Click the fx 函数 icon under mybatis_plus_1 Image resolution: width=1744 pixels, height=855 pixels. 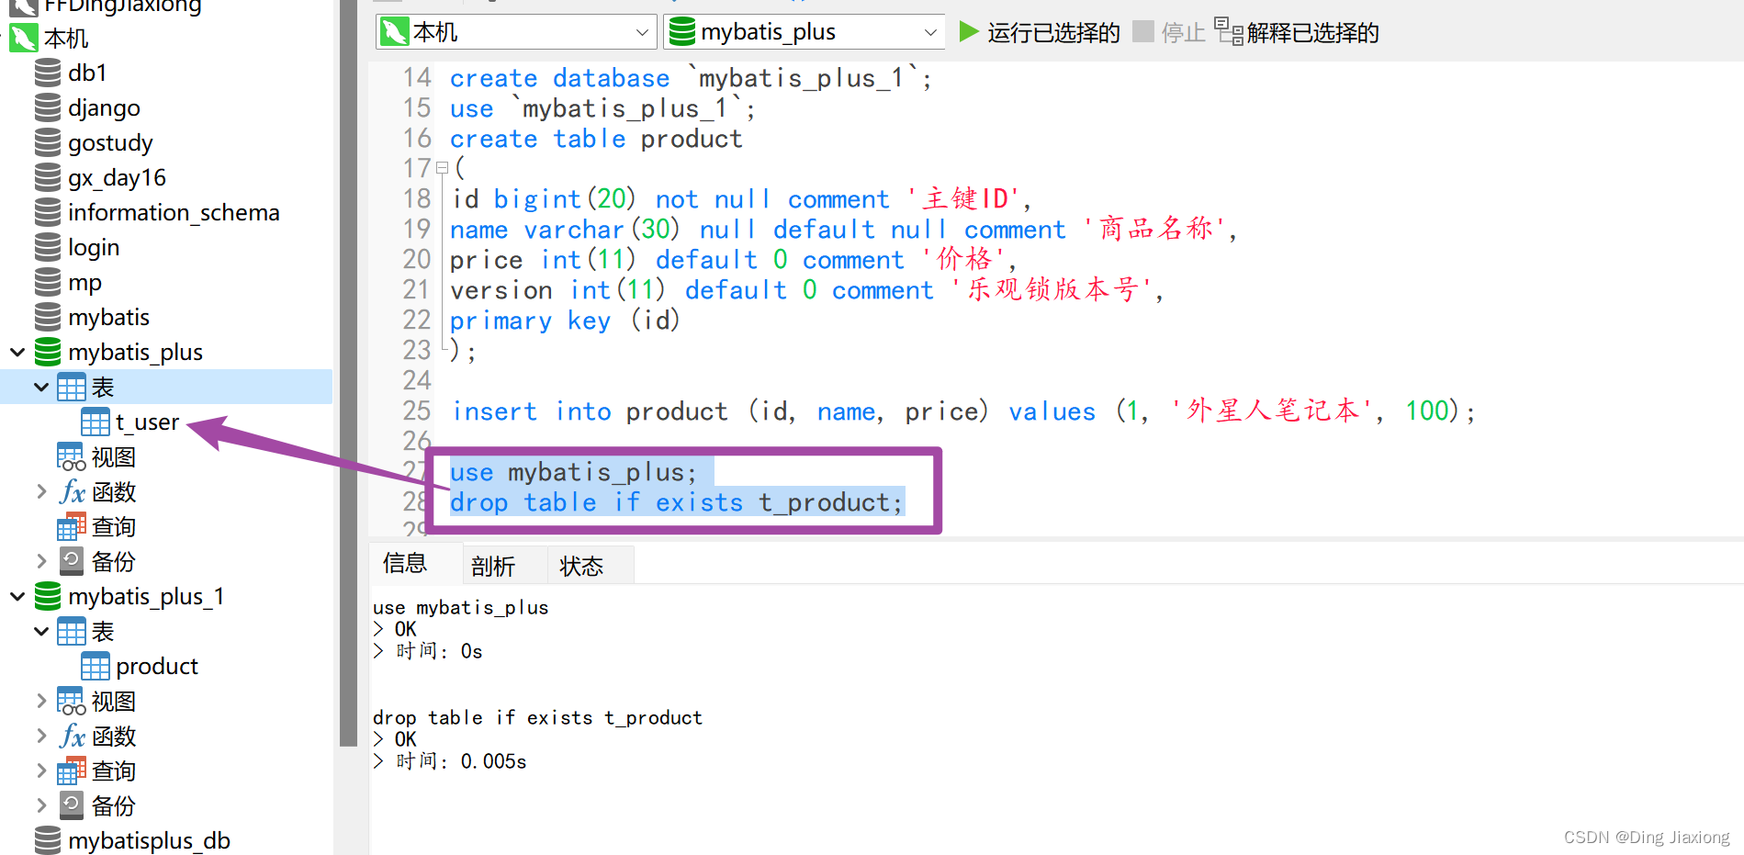(73, 736)
